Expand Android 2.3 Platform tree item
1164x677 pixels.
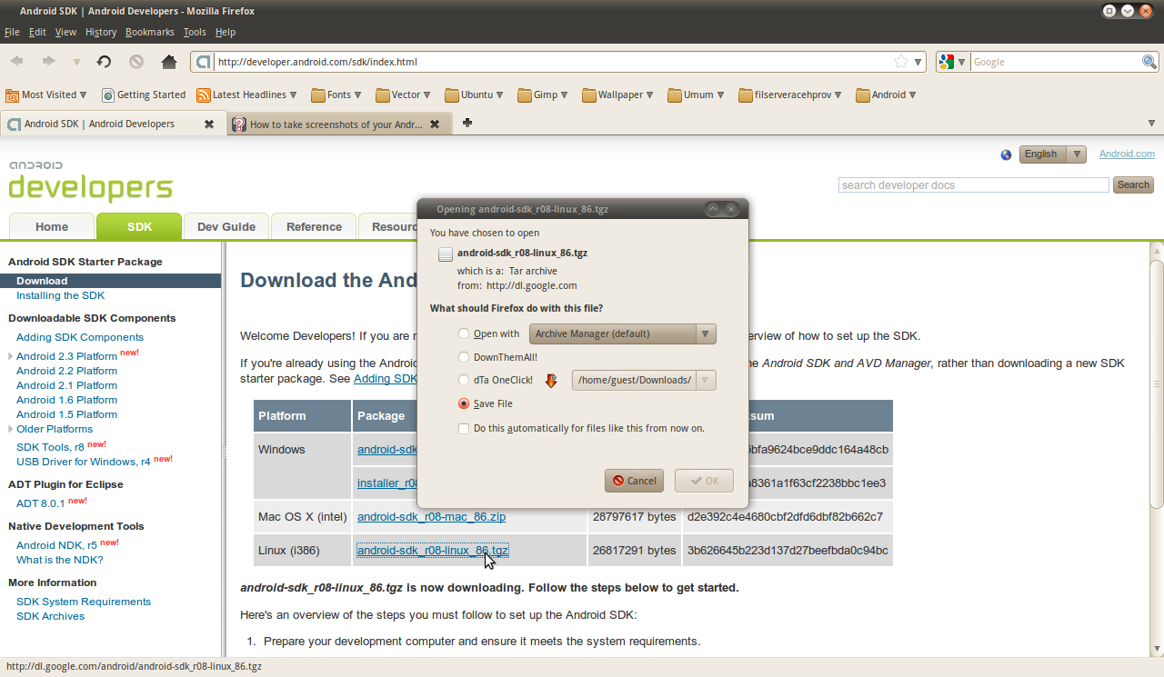tap(10, 356)
